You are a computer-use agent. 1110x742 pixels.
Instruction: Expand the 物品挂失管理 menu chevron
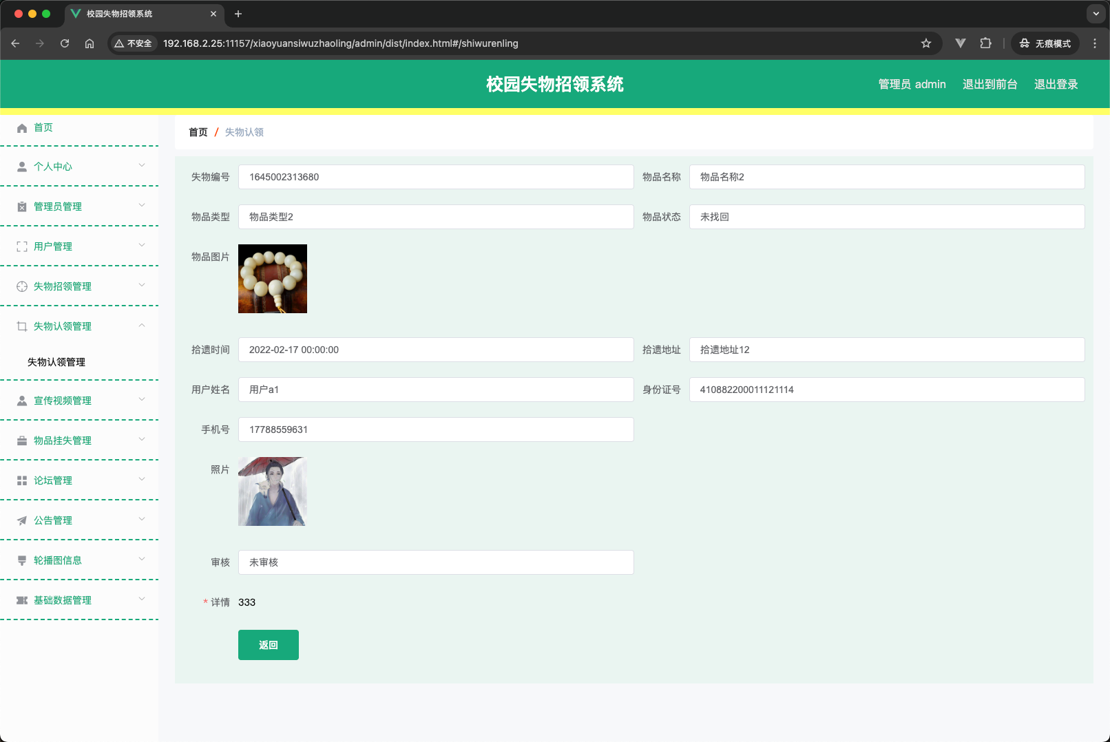click(x=142, y=439)
